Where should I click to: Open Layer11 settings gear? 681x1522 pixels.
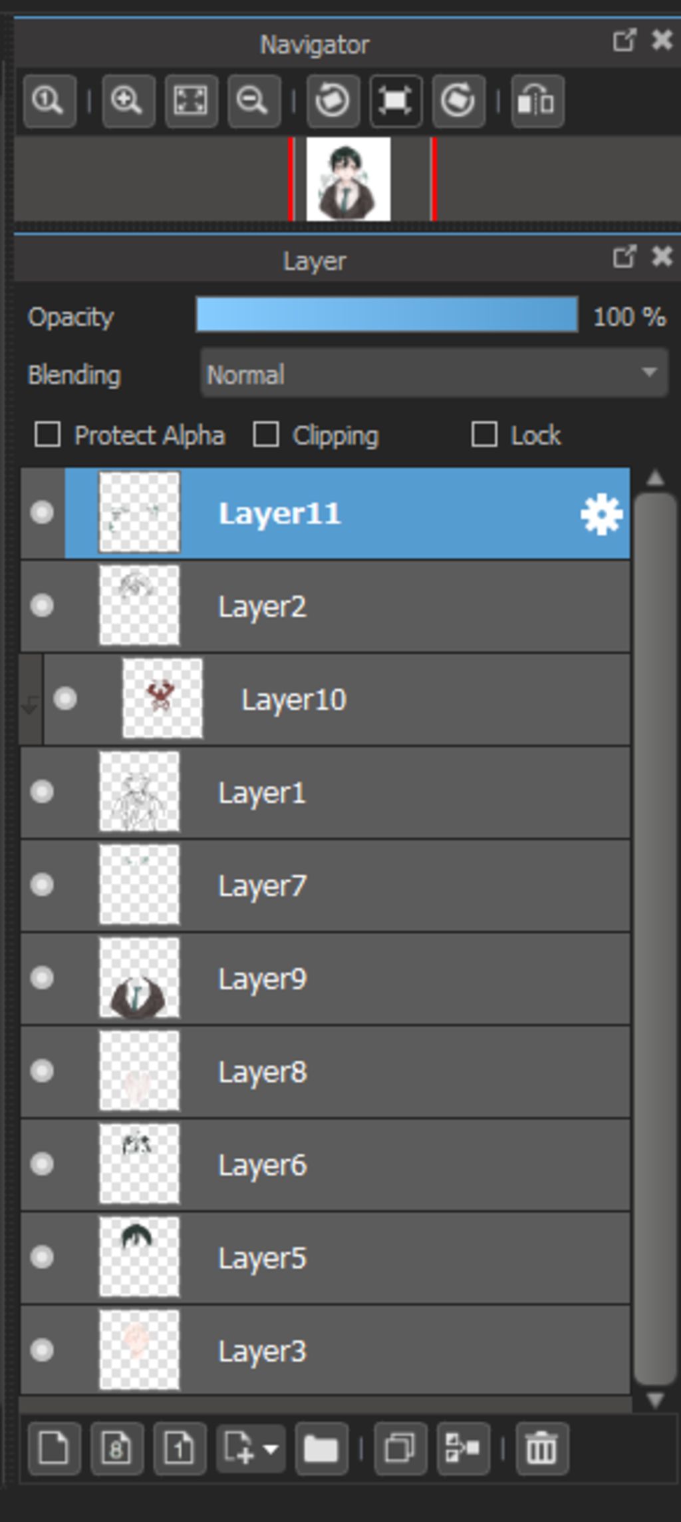click(x=601, y=514)
